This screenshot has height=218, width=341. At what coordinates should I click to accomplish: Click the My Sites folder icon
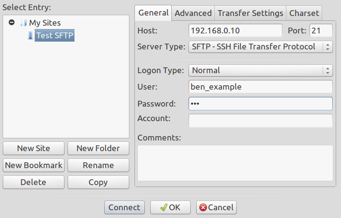point(24,23)
